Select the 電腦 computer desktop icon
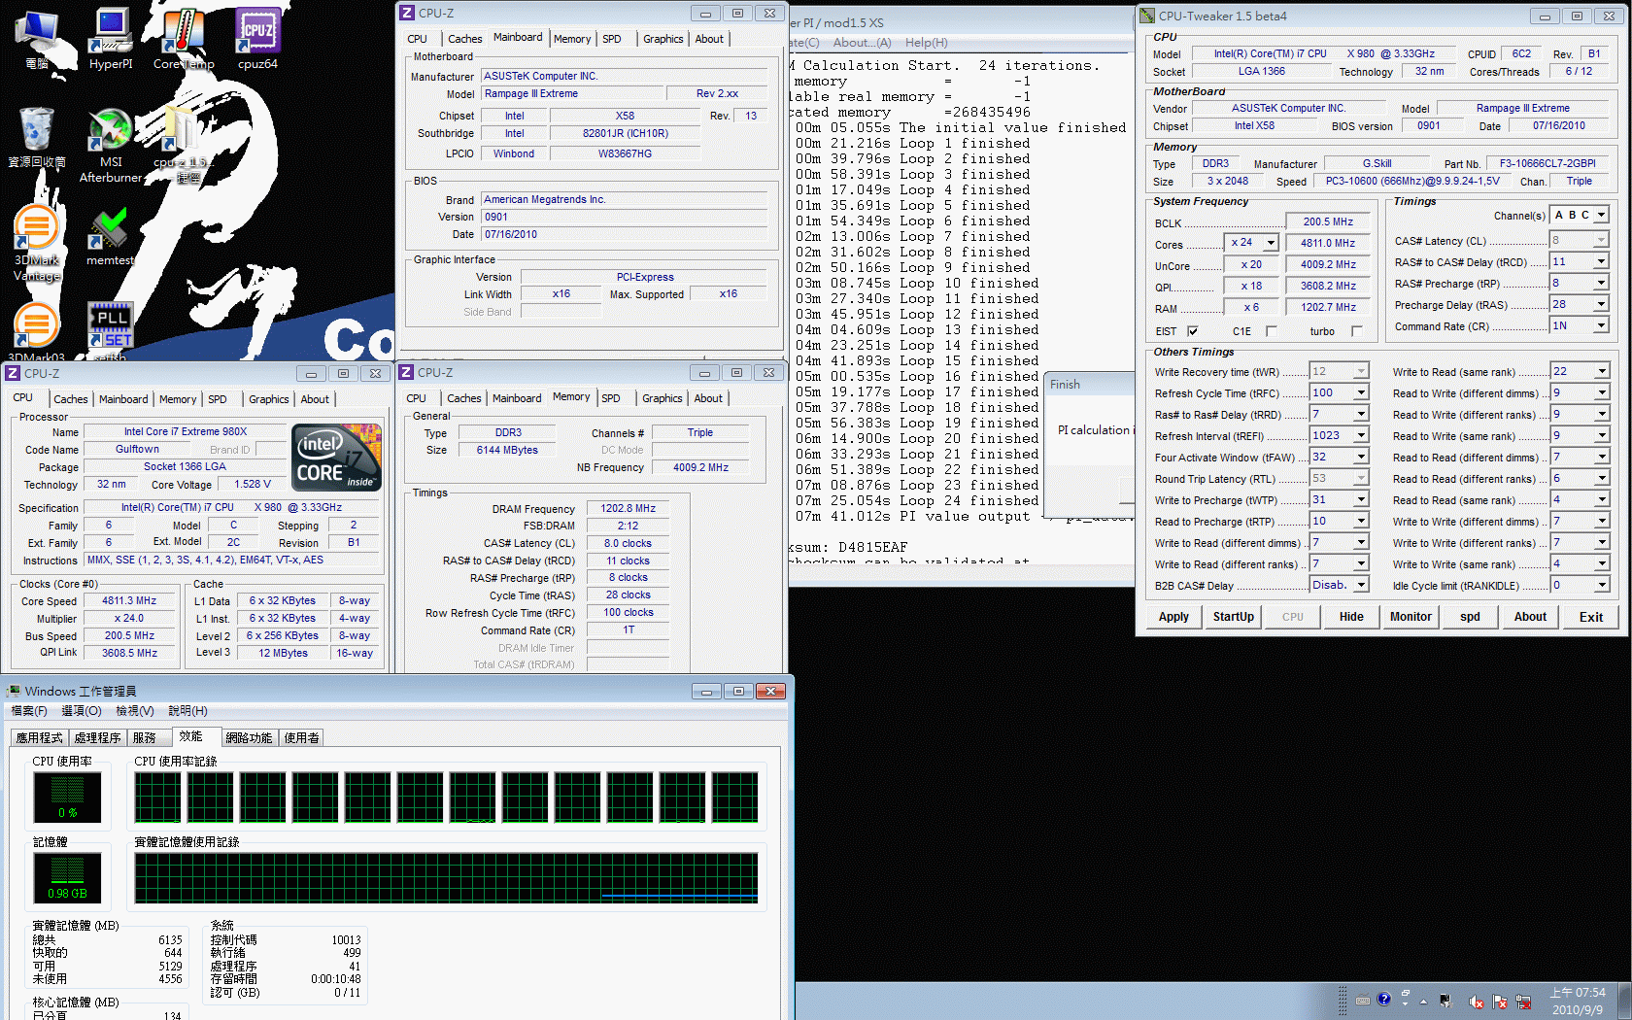 (x=37, y=39)
